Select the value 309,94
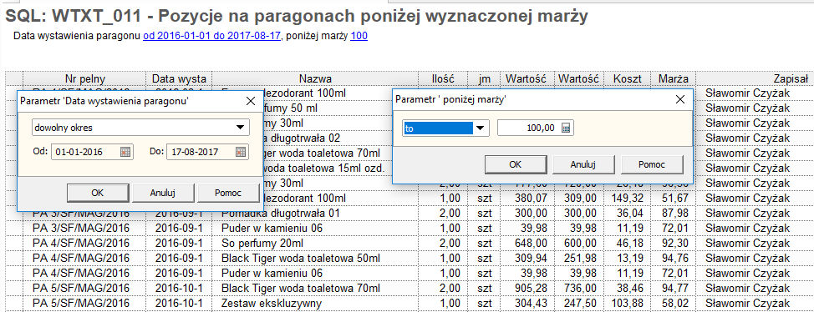Image resolution: width=814 pixels, height=312 pixels. (x=527, y=258)
